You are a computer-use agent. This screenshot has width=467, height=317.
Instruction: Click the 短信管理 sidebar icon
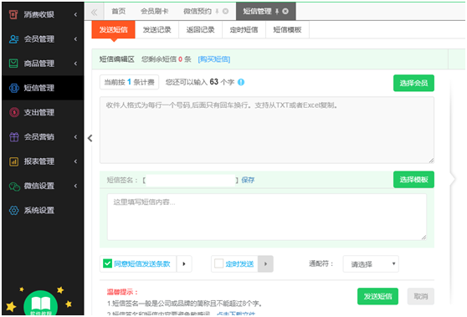(x=13, y=88)
